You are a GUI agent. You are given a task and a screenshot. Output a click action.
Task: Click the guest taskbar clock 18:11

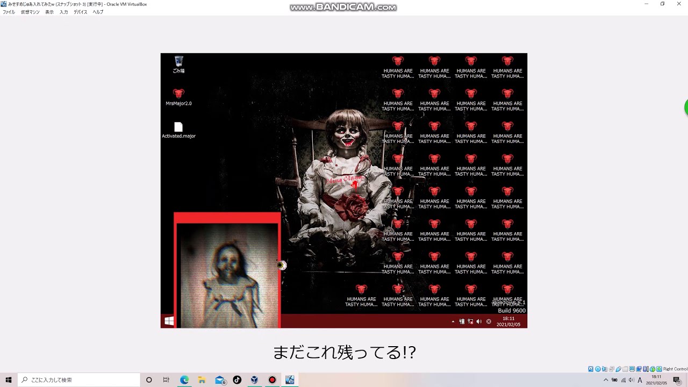coord(508,321)
